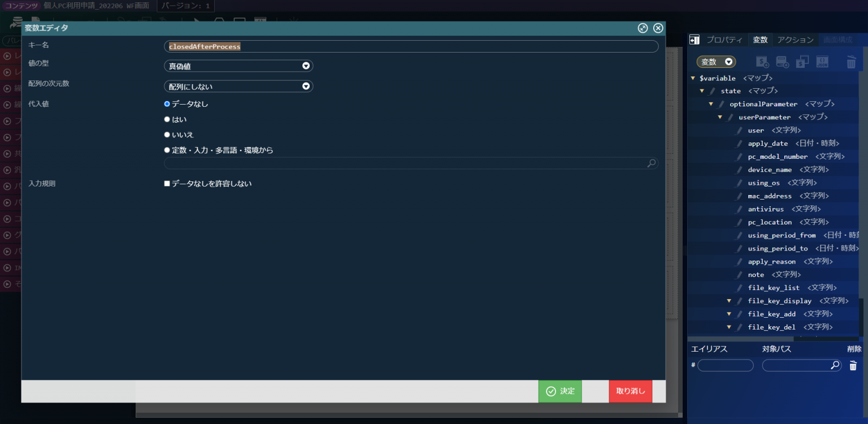Click the キー名 input field

pos(411,46)
